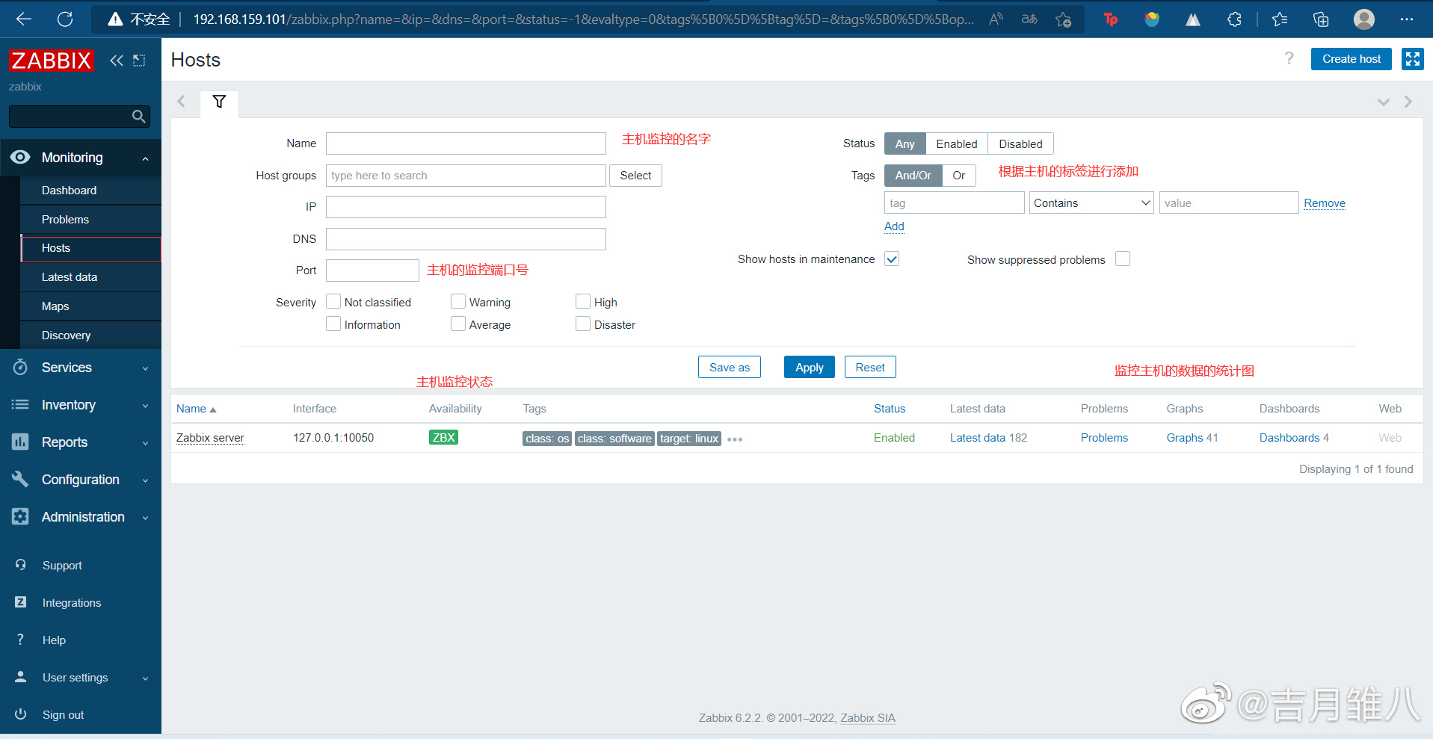Reload the page with refresh icon
1433x739 pixels.
pos(65,19)
